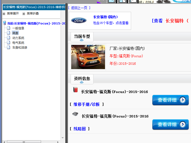Image resolution: width=191 pixels, height=143 pixels.
Task: Select the 资料信息 tab
Action: pos(82,79)
